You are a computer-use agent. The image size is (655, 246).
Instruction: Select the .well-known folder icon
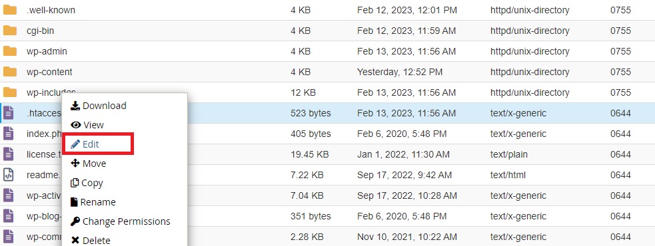click(x=9, y=10)
